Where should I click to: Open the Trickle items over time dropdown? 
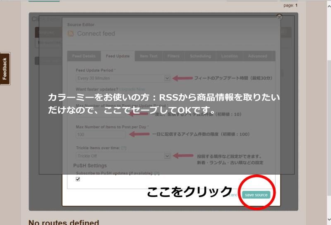123,156
